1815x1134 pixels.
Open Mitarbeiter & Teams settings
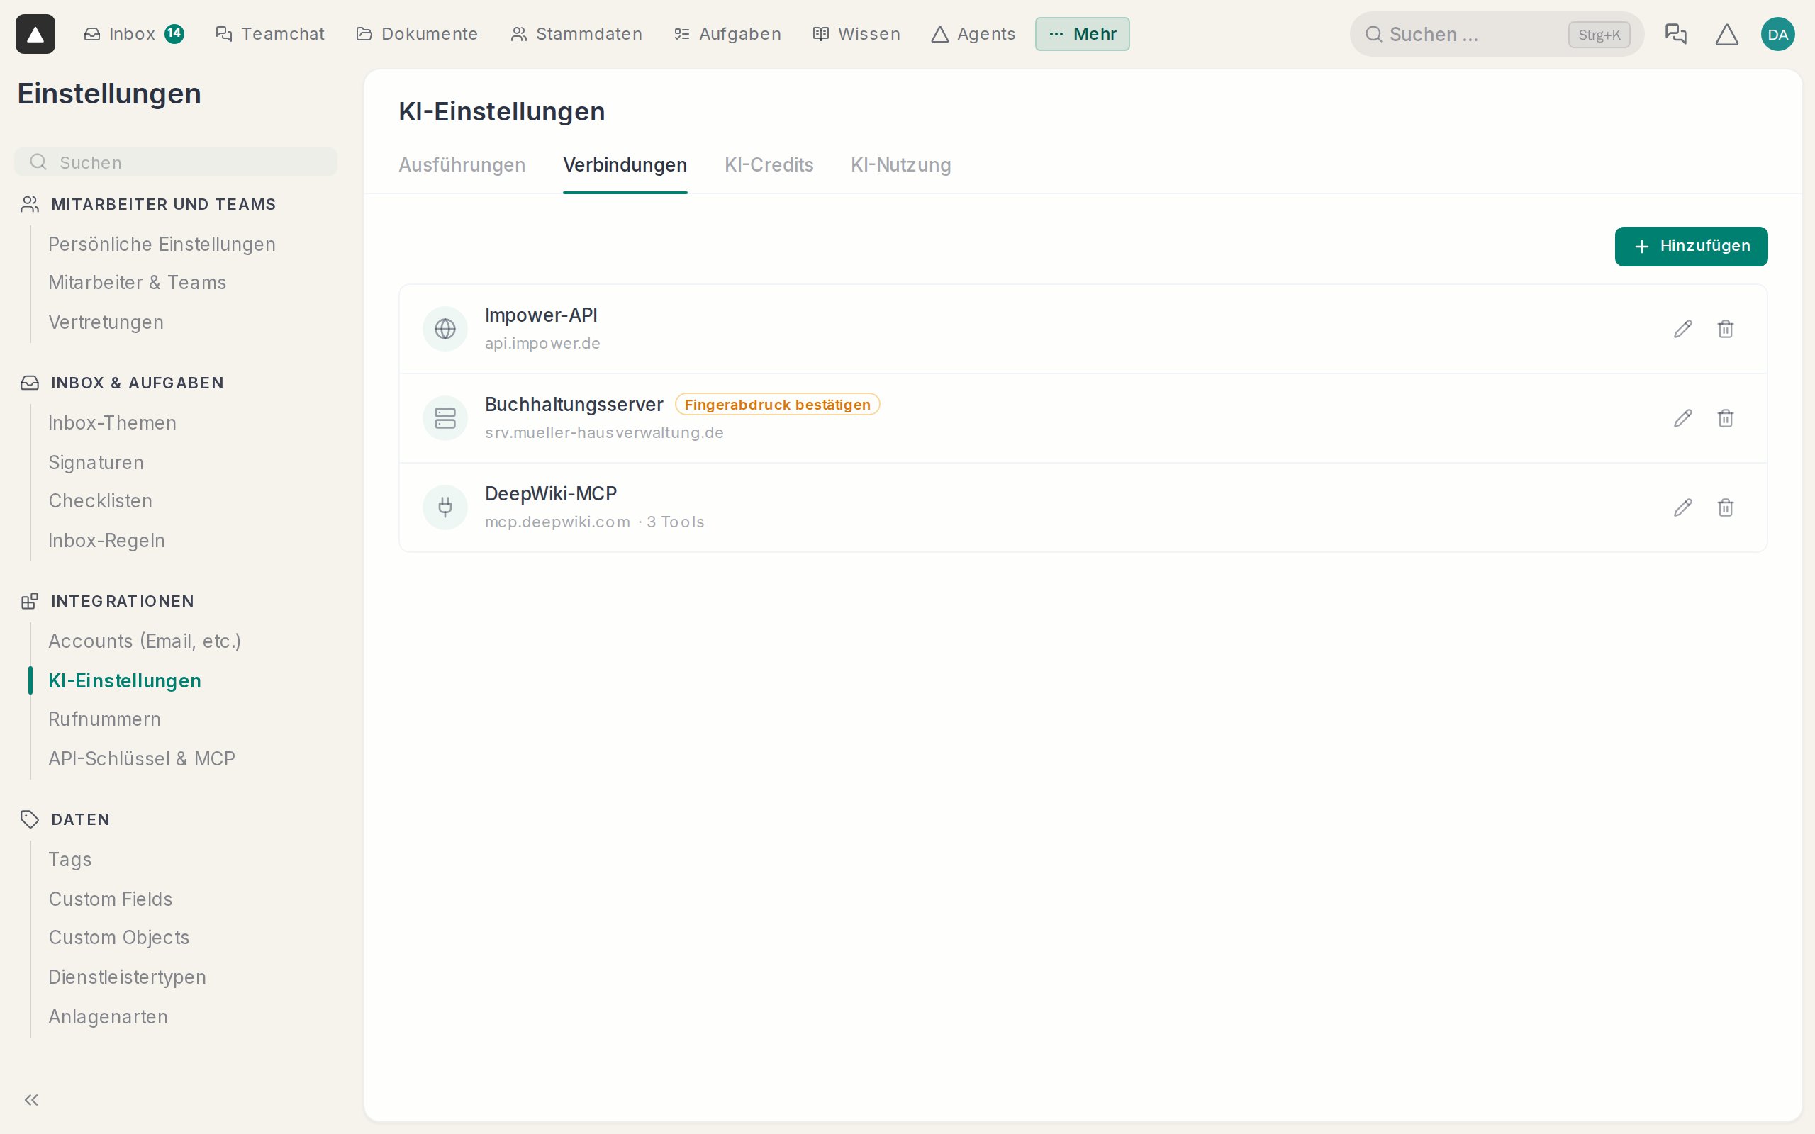tap(138, 283)
